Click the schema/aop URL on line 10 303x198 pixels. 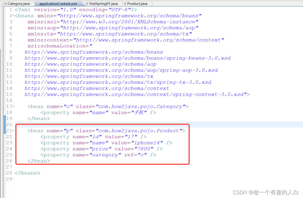pos(90,64)
